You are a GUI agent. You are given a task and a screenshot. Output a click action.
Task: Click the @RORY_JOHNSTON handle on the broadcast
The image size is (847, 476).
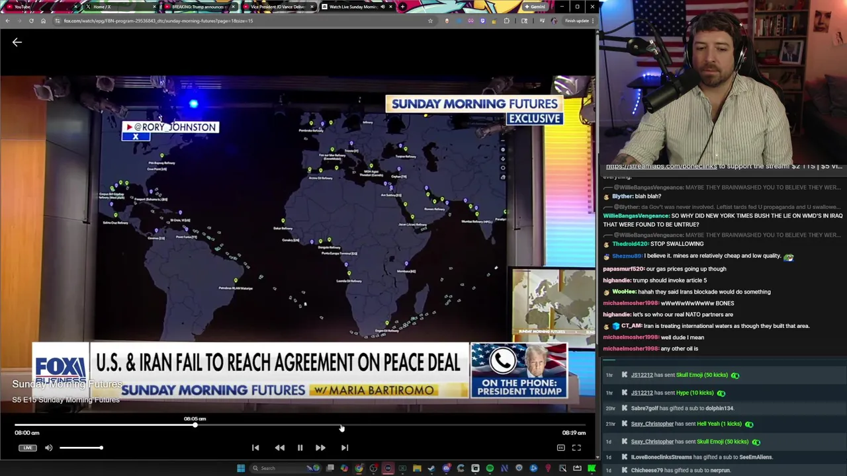175,127
